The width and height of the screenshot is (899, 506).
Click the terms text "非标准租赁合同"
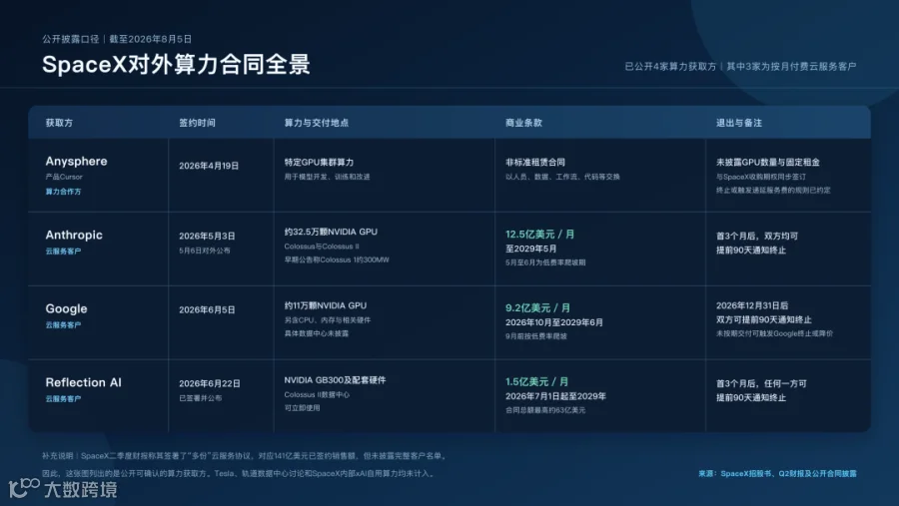click(x=535, y=162)
